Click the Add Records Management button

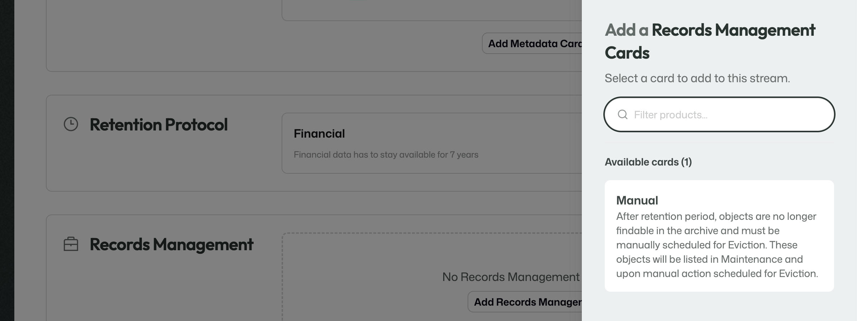point(525,302)
